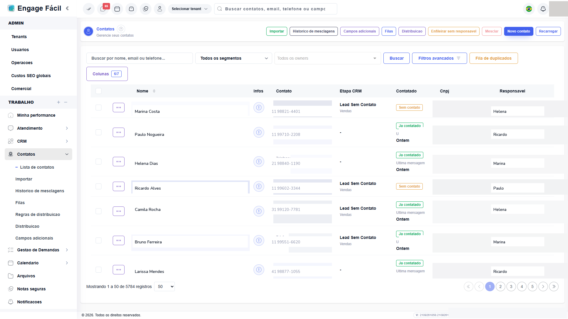Click the minus icon in the TRABALHO section

(x=66, y=102)
